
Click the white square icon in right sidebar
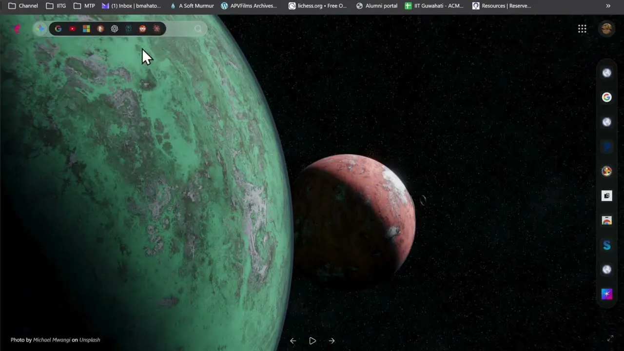point(606,195)
